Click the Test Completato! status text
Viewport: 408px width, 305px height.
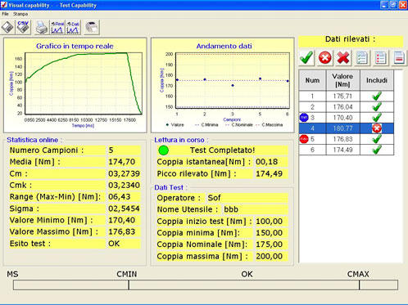coord(222,150)
